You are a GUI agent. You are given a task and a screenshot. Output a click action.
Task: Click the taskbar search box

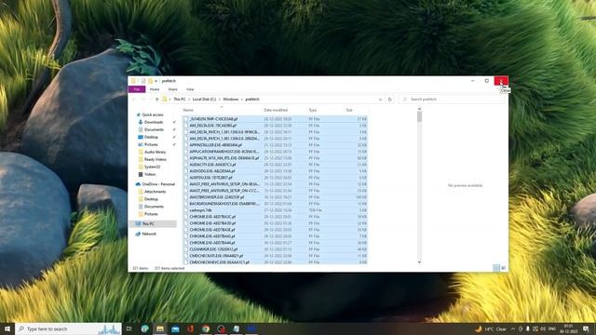pyautogui.click(x=68, y=328)
